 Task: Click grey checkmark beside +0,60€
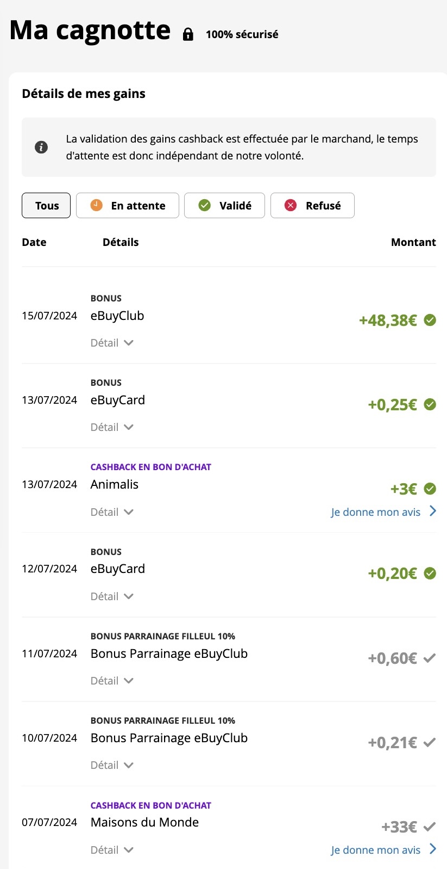[430, 658]
